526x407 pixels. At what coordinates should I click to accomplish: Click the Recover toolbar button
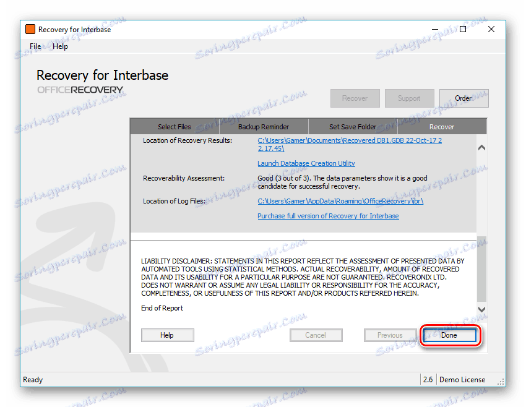tap(355, 98)
